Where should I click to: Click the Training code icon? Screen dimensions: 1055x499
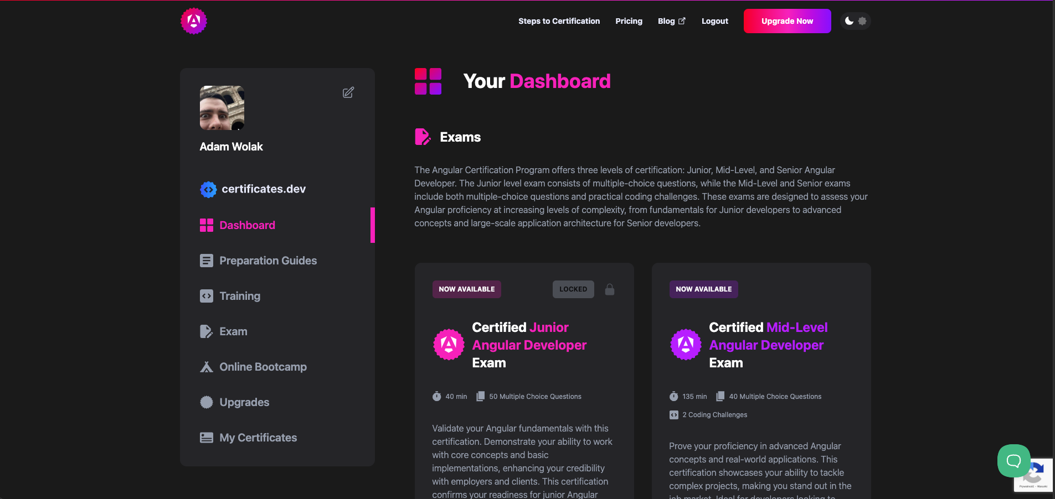pos(207,296)
